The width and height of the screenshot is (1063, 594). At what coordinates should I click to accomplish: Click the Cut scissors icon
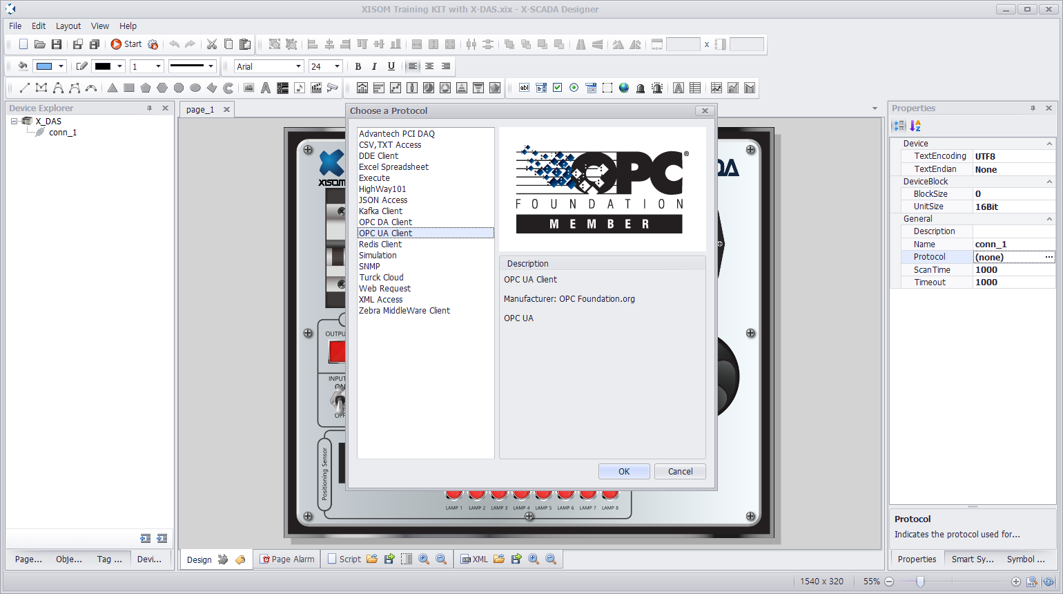(212, 44)
